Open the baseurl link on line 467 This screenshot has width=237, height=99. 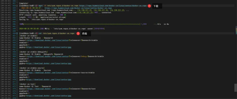(48, 72)
